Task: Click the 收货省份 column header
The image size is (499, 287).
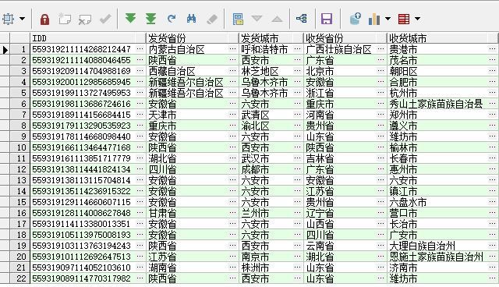Action: point(345,38)
